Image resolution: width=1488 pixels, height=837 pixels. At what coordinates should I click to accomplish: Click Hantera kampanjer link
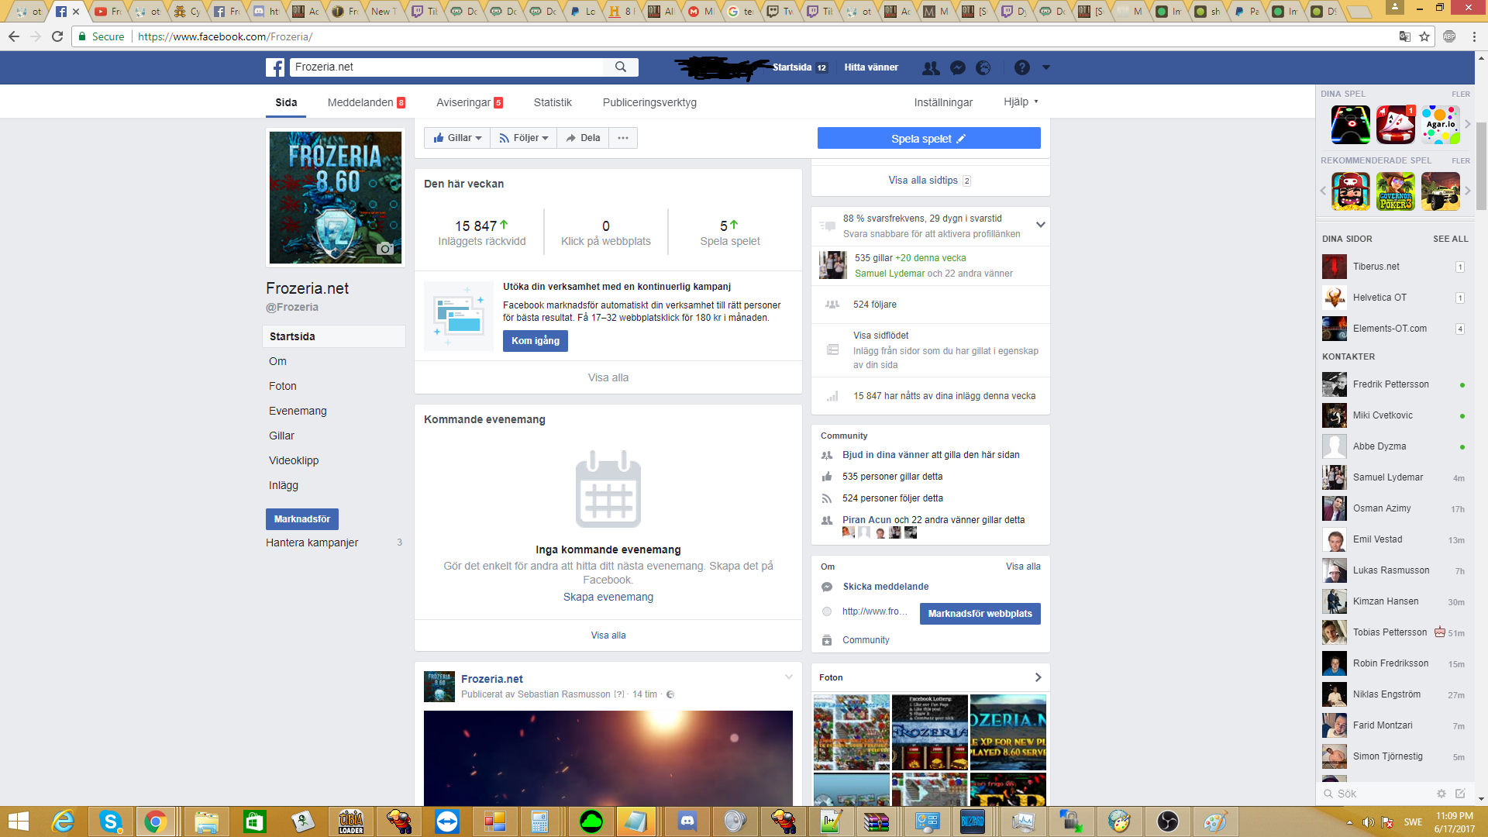(x=312, y=542)
